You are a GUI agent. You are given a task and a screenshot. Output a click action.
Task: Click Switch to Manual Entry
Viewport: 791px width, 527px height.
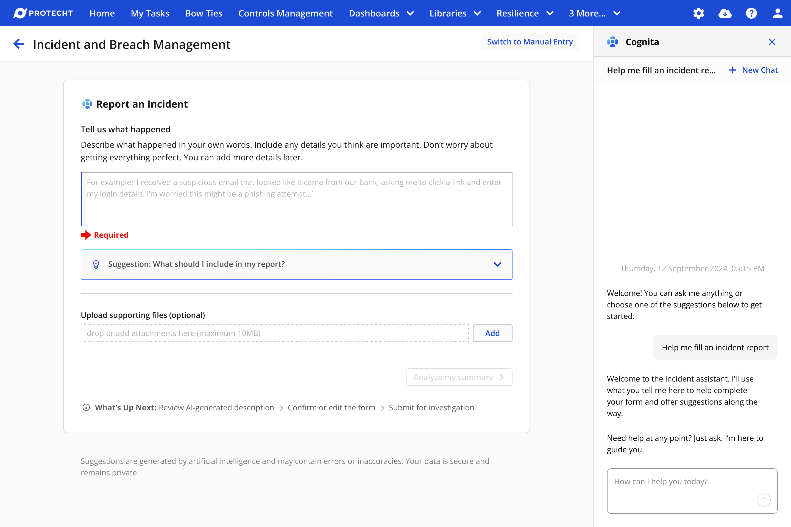530,42
